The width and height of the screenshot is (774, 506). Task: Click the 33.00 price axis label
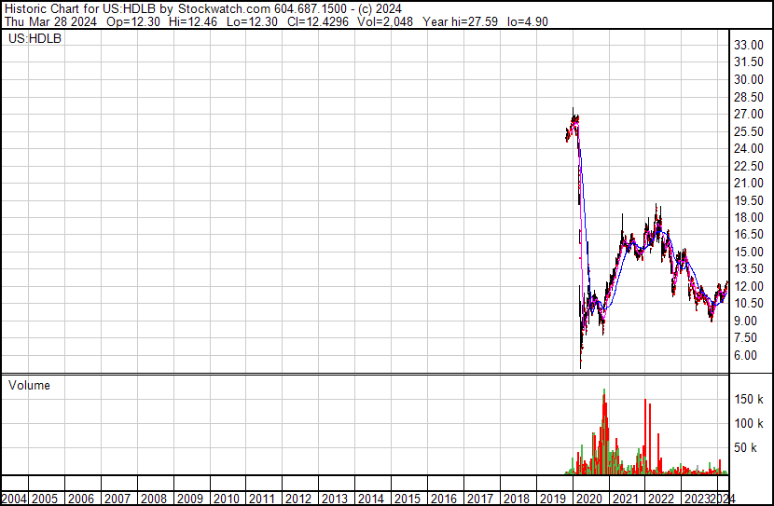(x=749, y=45)
